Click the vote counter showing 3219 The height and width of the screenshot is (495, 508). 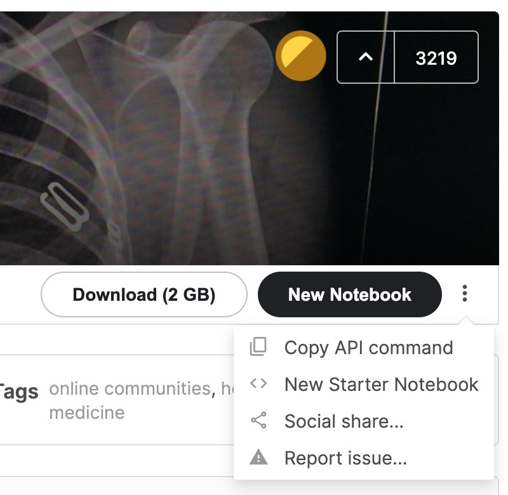pos(436,57)
